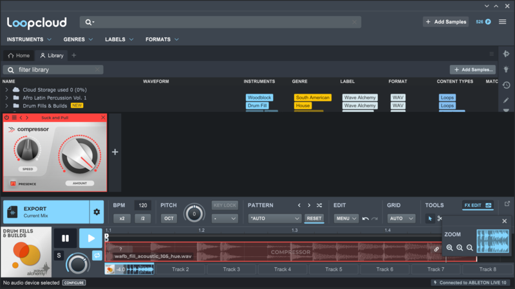
Task: Open the Instruments filter dropdown
Action: pos(29,39)
